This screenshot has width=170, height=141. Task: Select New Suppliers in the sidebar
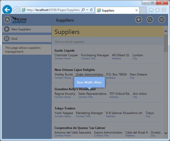[x=21, y=29]
